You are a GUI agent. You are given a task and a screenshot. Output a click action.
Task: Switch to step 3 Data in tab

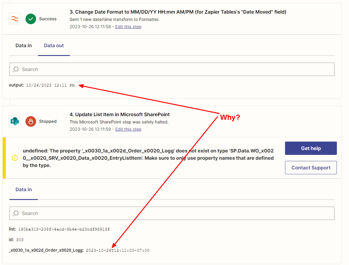24,46
